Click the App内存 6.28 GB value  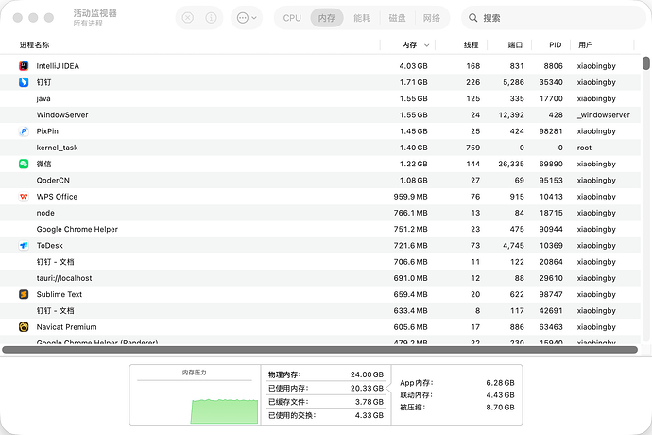(x=500, y=383)
